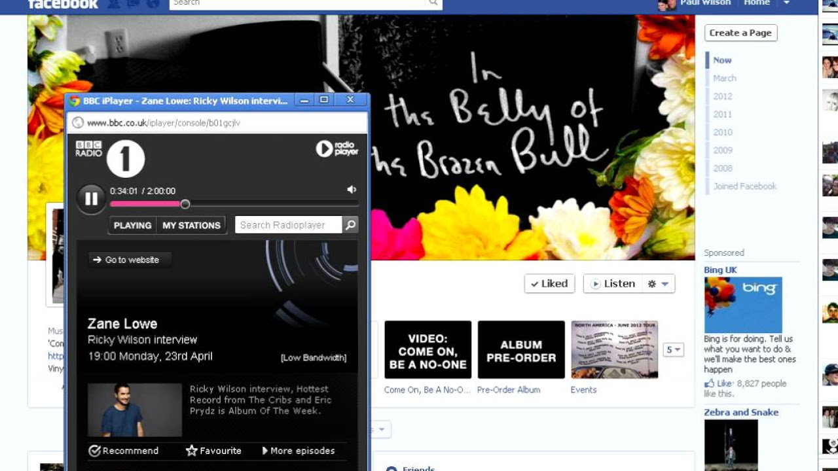Jump to 2010 in the timeline
Viewport: 838px width, 471px height.
723,132
